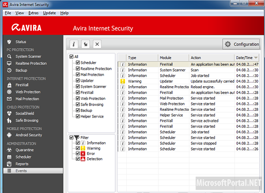Click info icon of the System Scanner Scan row

[123, 70]
